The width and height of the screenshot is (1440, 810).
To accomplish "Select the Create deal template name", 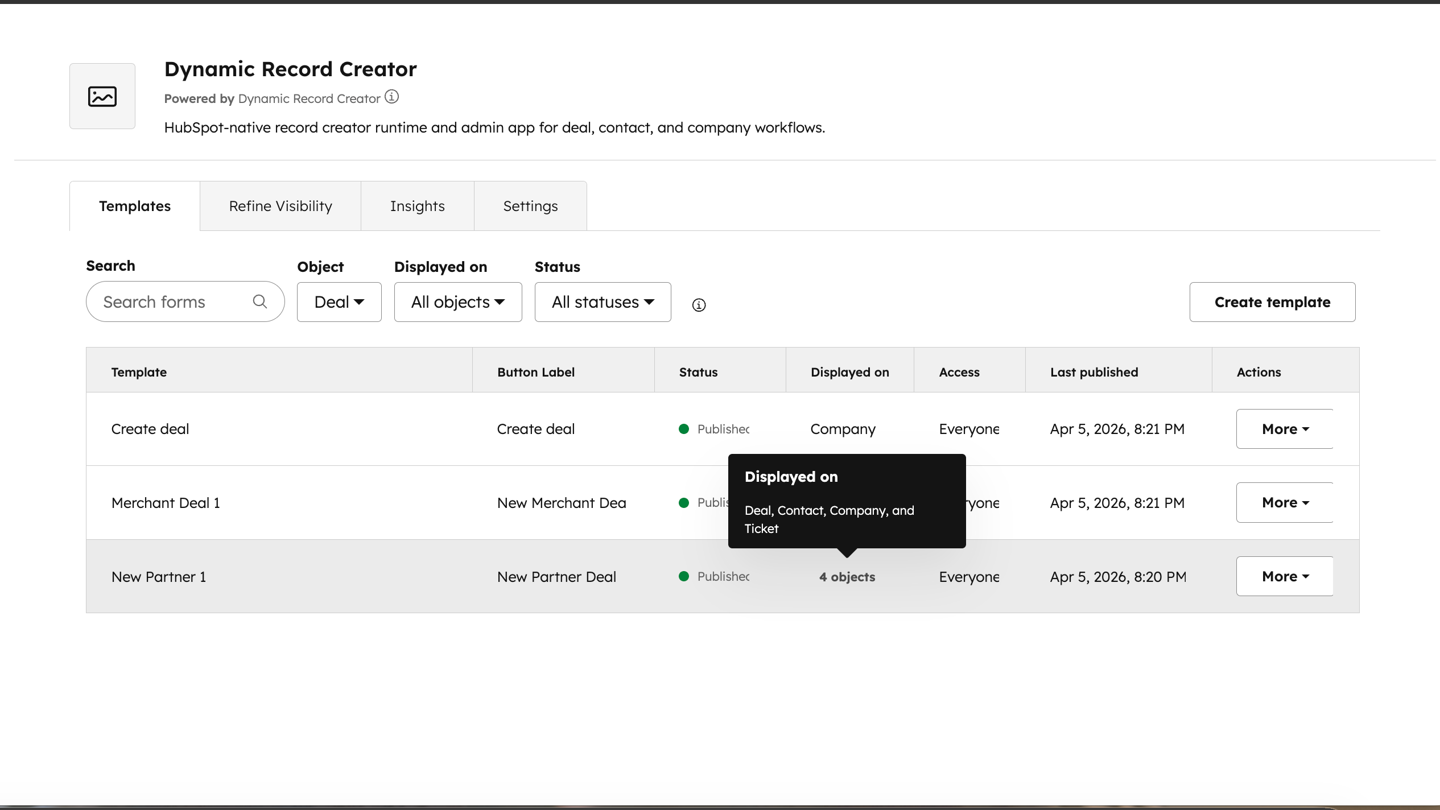I will click(x=150, y=429).
